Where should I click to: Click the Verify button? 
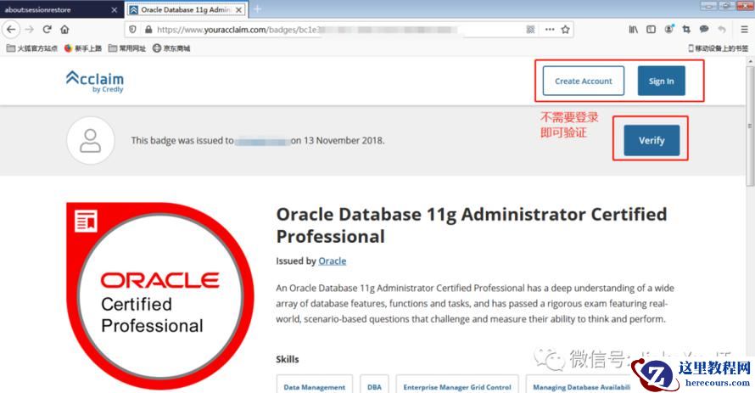(652, 140)
